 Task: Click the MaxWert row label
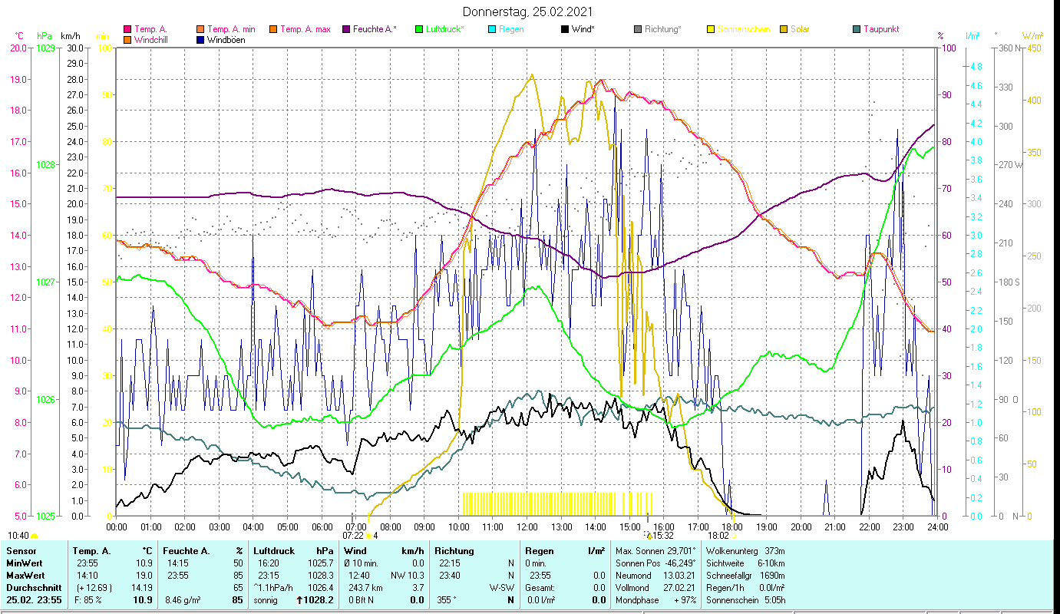point(27,575)
